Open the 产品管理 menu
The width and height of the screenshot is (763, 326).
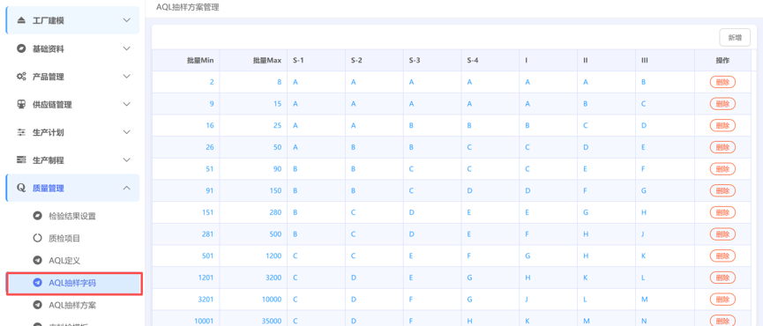coord(73,77)
